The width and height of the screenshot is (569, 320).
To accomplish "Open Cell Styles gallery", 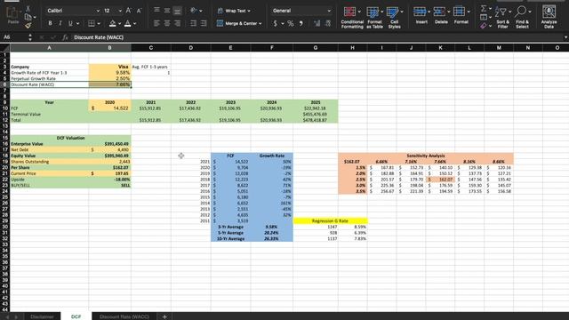I will (x=395, y=17).
